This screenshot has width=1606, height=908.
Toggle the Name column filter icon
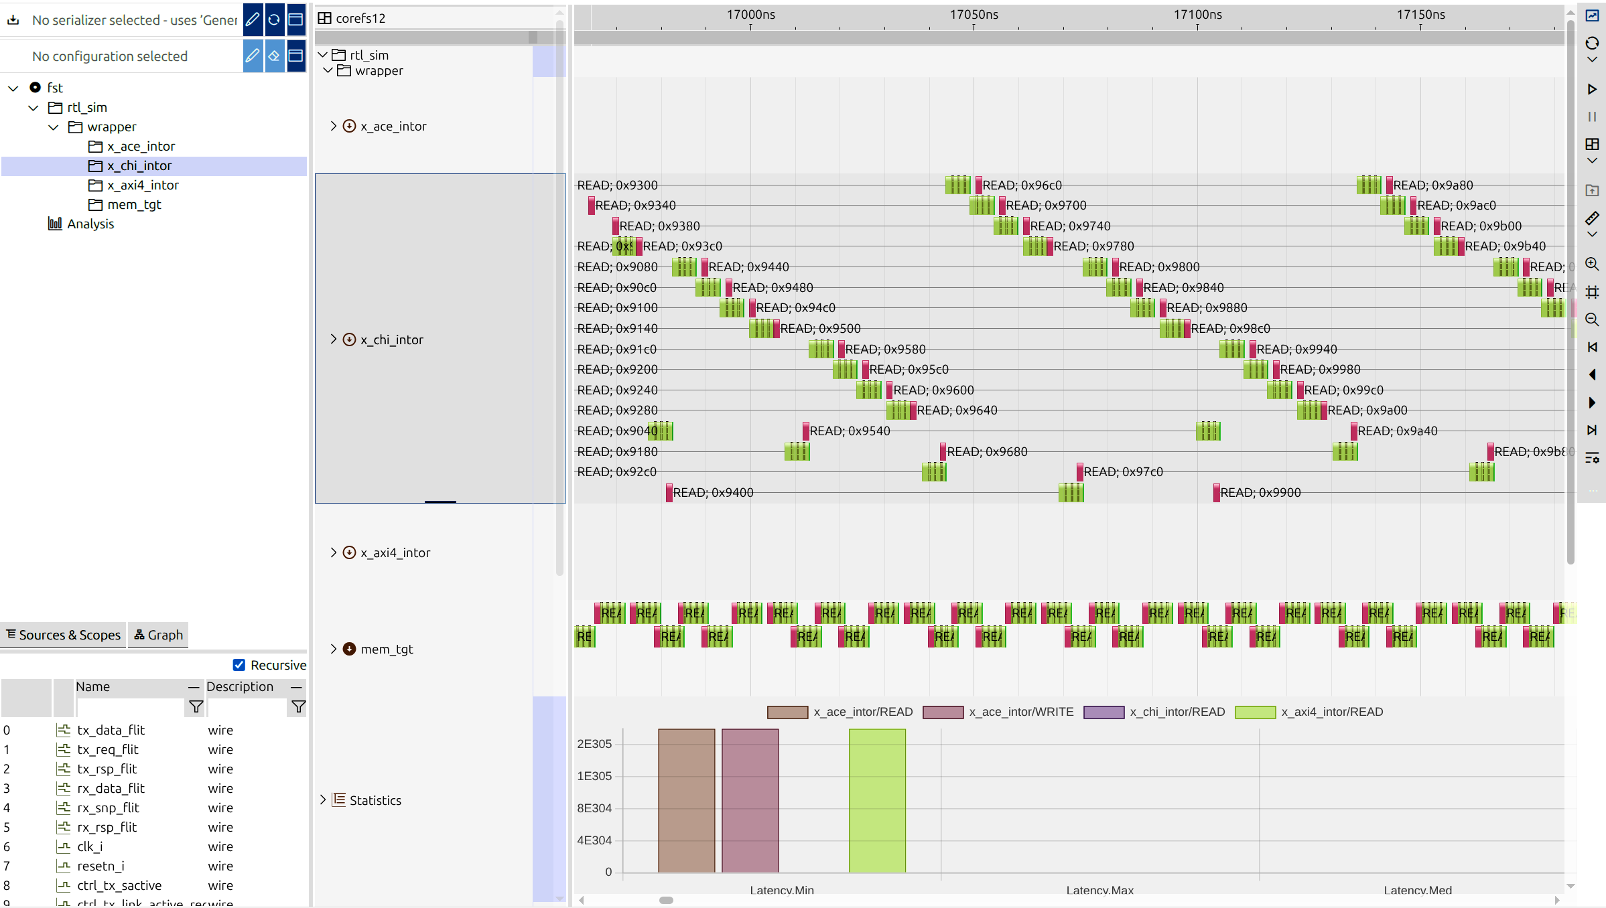click(x=196, y=706)
